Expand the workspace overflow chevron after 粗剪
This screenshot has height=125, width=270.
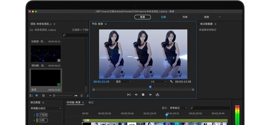[220, 17]
